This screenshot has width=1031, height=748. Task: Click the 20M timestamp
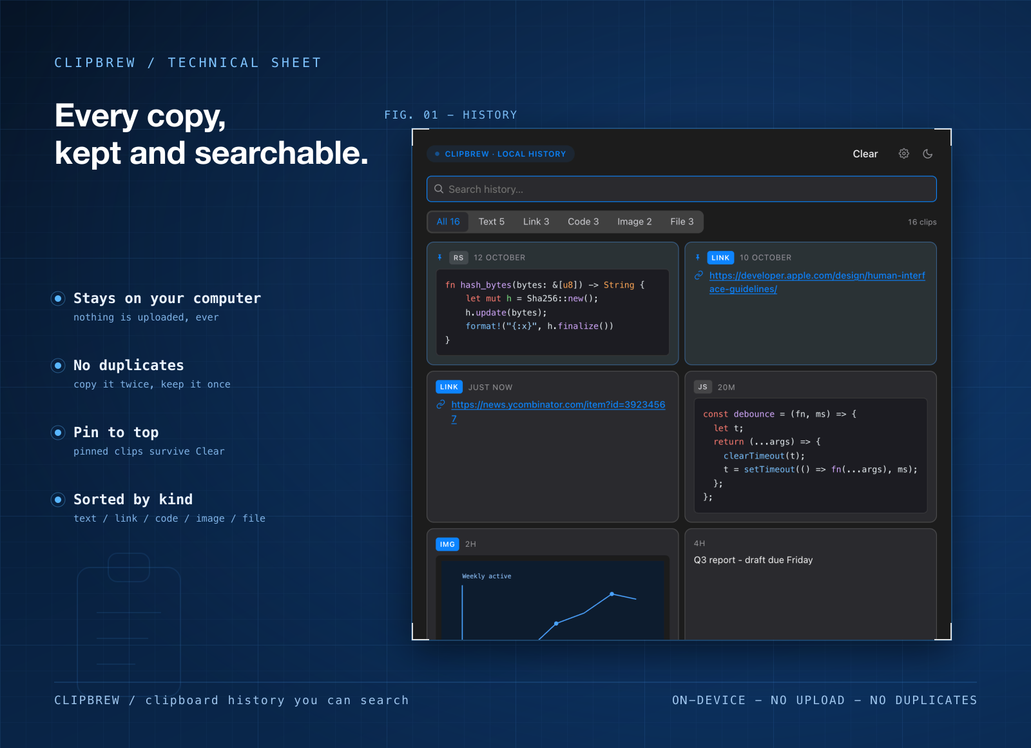tap(726, 388)
